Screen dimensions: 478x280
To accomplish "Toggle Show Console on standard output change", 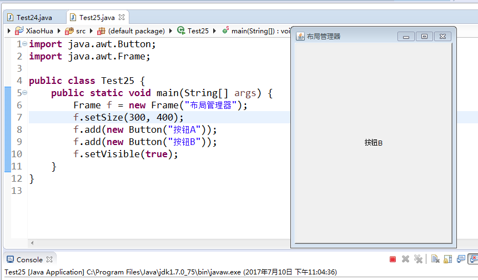I will click(461, 259).
